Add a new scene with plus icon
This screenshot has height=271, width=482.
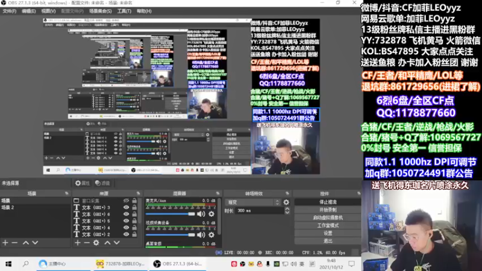[5, 243]
